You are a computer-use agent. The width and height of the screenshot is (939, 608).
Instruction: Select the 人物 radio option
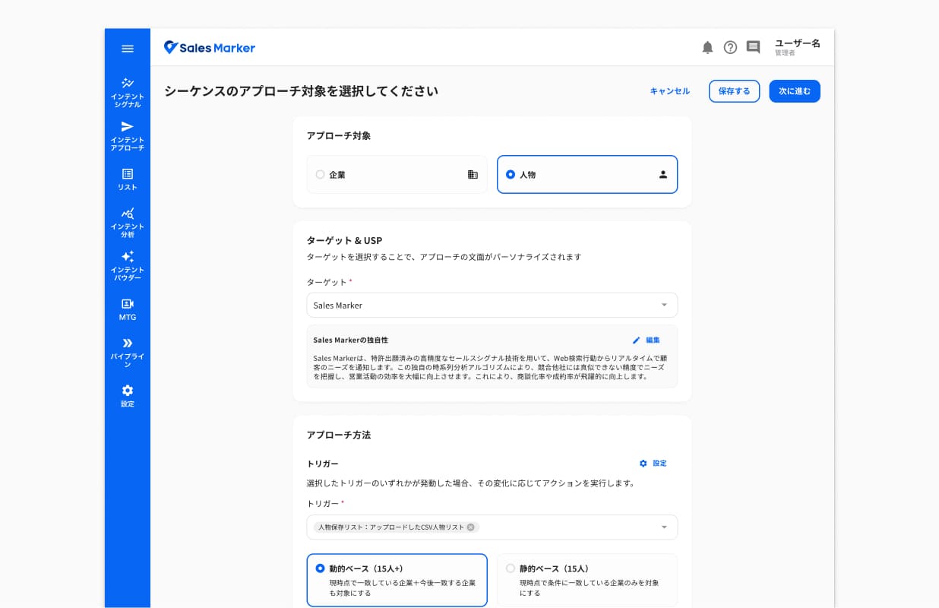(511, 175)
